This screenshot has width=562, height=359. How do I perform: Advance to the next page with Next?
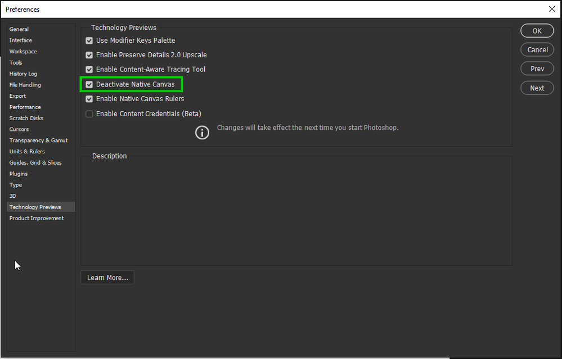pyautogui.click(x=537, y=88)
